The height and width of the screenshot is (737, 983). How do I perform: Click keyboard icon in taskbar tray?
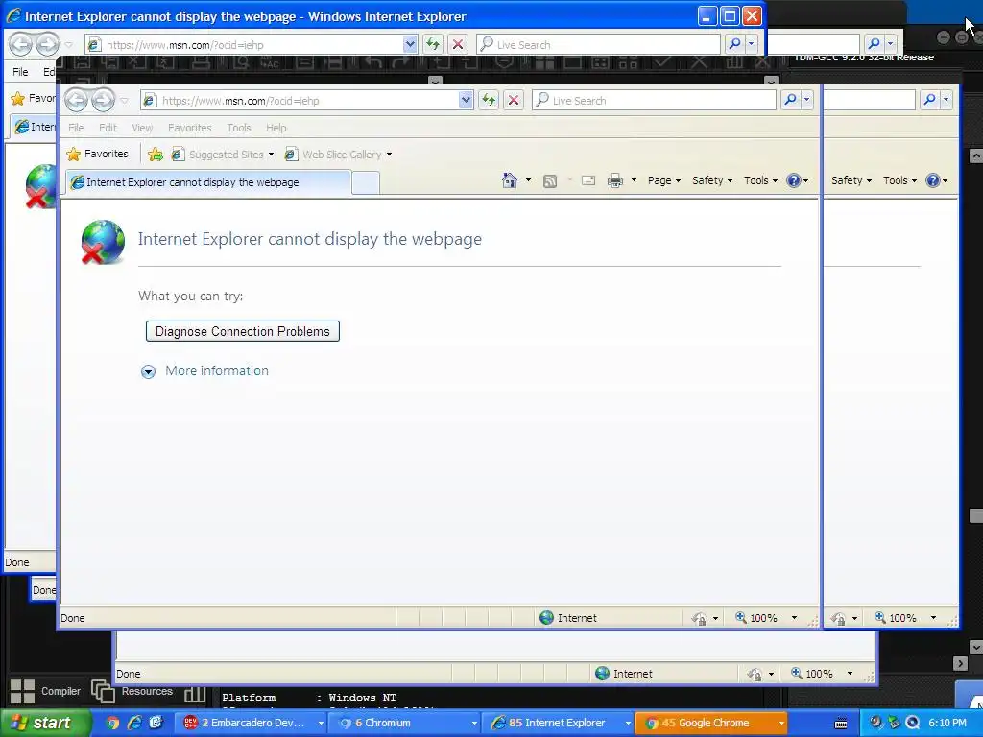(841, 724)
